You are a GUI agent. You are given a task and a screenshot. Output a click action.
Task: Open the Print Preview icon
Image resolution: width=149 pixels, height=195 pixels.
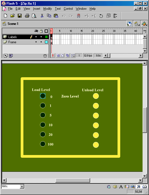pos(34,16)
